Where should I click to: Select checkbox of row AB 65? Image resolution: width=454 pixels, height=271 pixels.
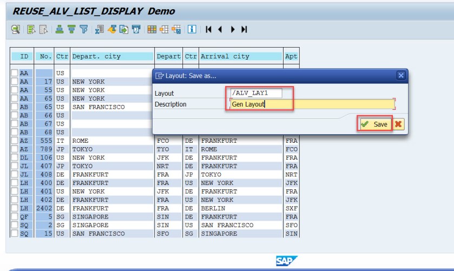click(15, 107)
